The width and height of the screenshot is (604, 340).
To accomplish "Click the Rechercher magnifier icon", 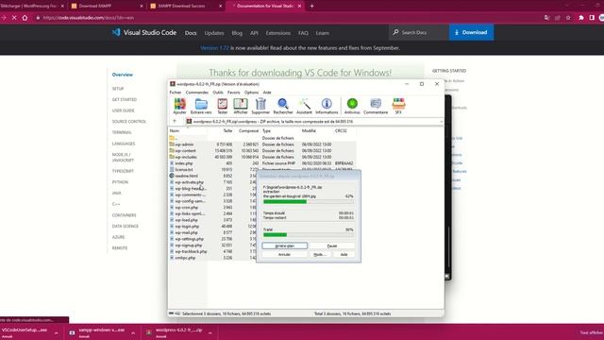I will click(283, 104).
